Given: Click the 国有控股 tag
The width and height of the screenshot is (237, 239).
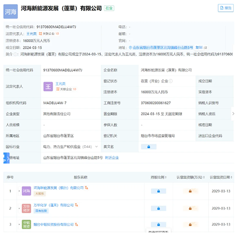Looking at the screenshot, I should (x=41, y=211).
